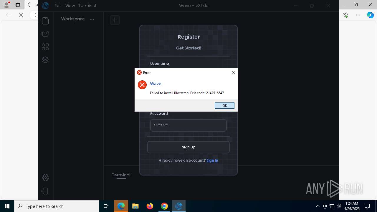377x212 pixels.
Task: Click the Wave logo icon in title bar
Action: click(45, 5)
